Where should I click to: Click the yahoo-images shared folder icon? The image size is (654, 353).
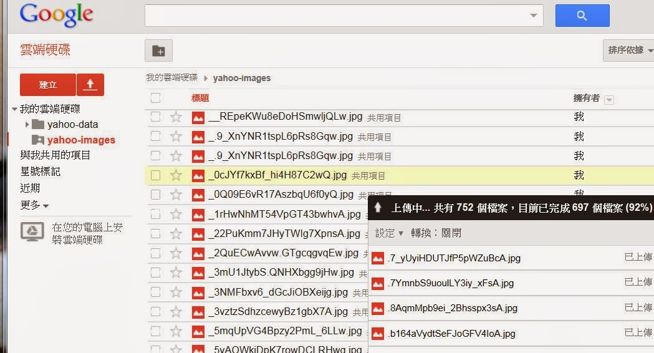[38, 140]
